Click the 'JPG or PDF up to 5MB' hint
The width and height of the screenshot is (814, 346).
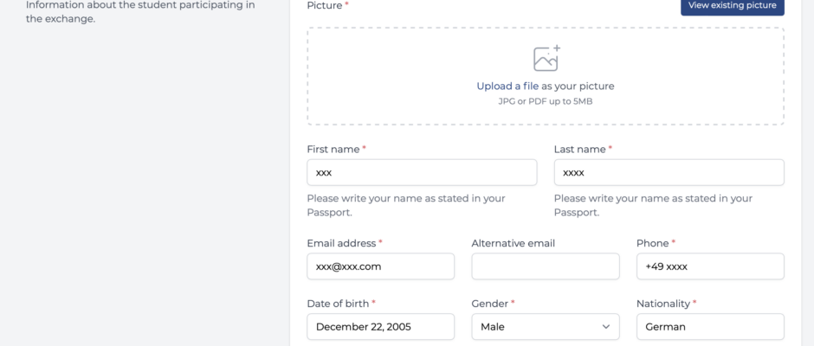pyautogui.click(x=546, y=102)
